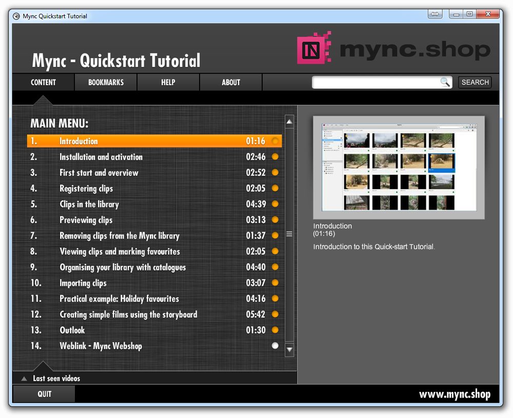Quit the tutorial with the QUIT button
This screenshot has width=513, height=418.
(44, 394)
